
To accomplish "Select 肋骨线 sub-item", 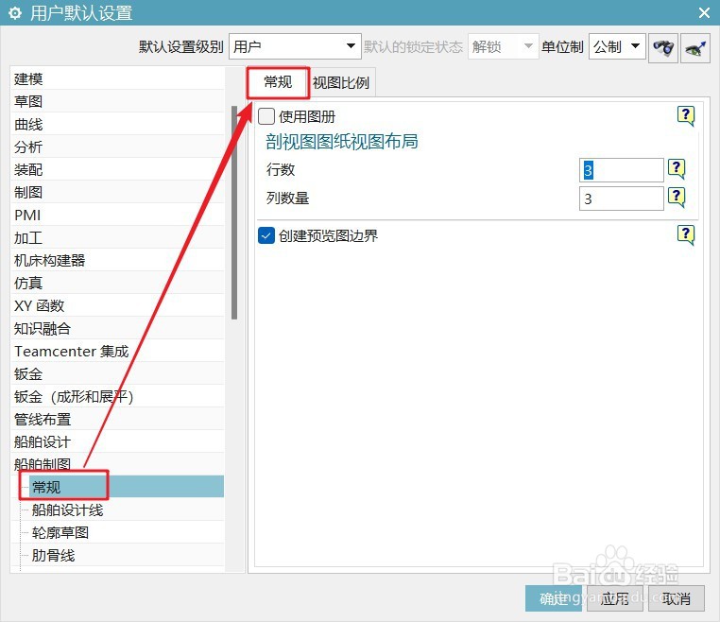I will [127, 556].
